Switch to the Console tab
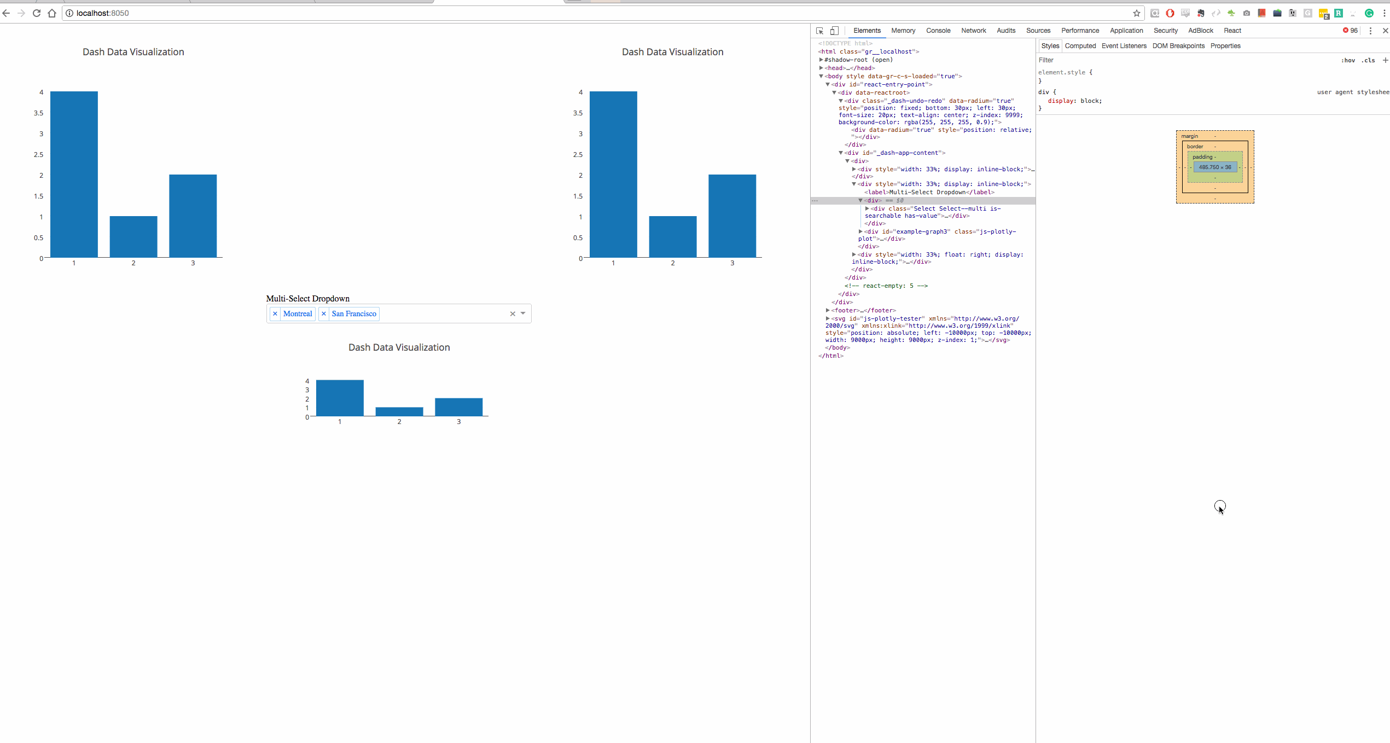Viewport: 1390px width, 743px height. click(938, 31)
